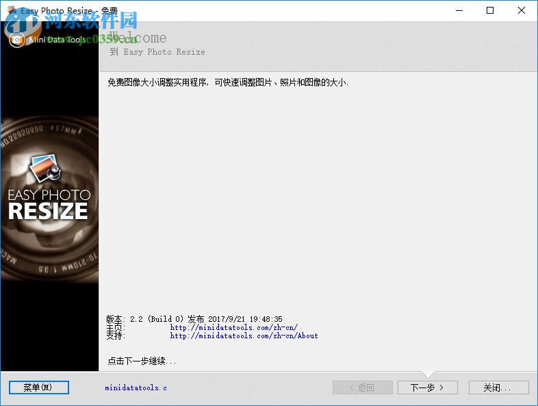
Task: Click the 关闭... close button
Action: 498,388
